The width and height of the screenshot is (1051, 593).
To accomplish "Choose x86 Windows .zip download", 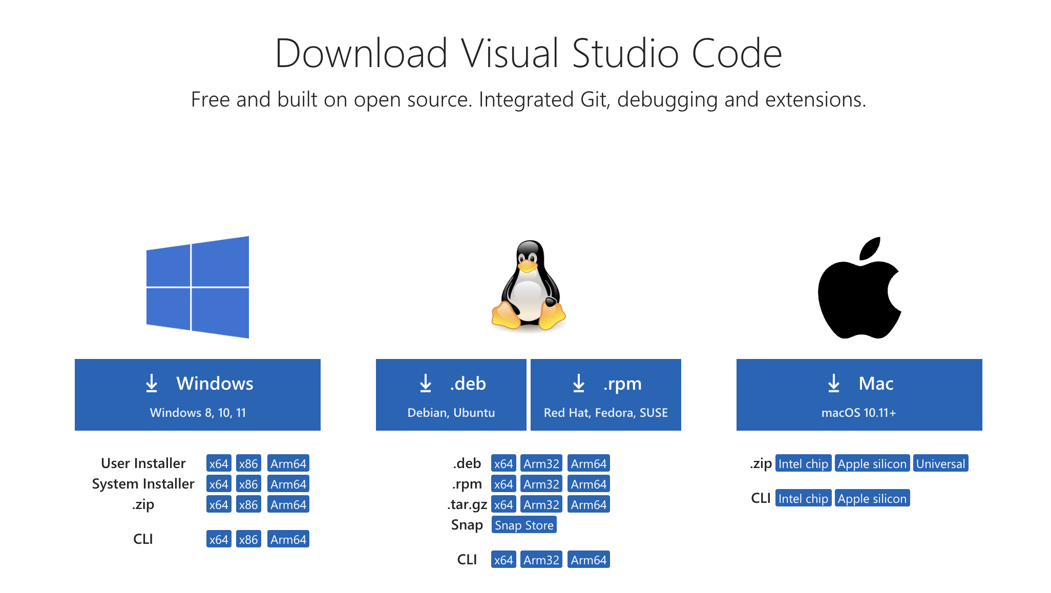I will pos(248,504).
